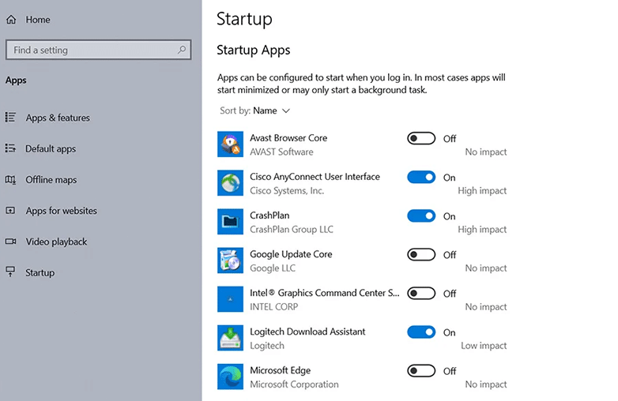Image resolution: width=618 pixels, height=401 pixels.
Task: Enable Intel Graphics Command Center startup
Action: (421, 293)
